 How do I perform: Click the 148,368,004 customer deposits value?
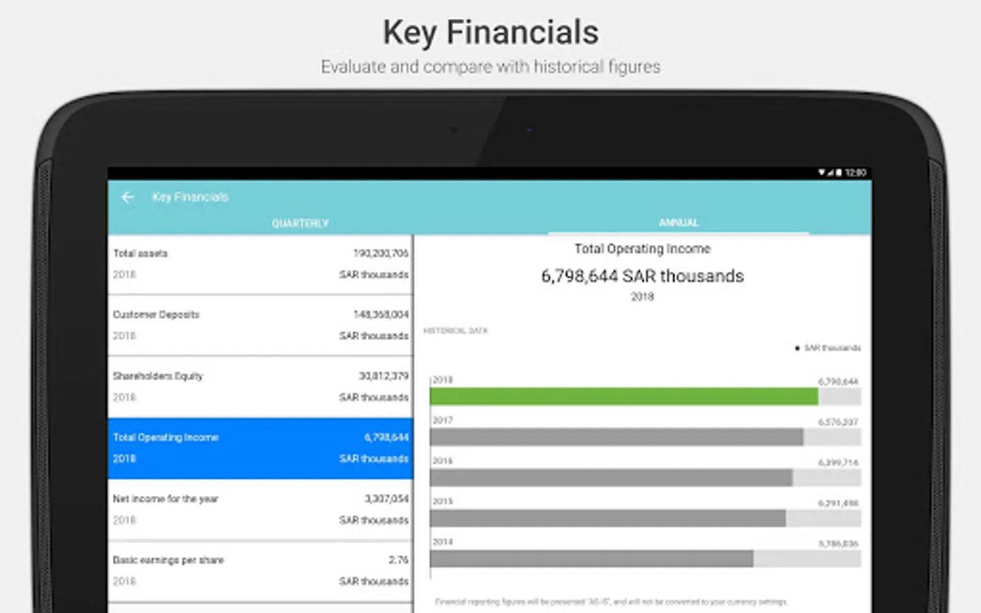click(x=381, y=314)
